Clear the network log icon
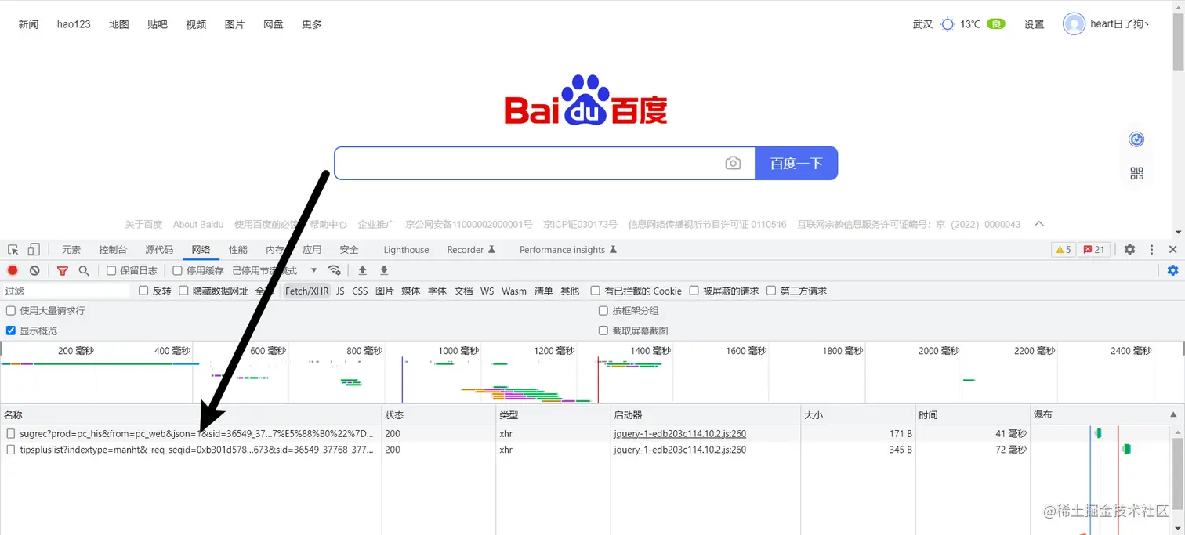Image resolution: width=1185 pixels, height=535 pixels. pyautogui.click(x=34, y=270)
